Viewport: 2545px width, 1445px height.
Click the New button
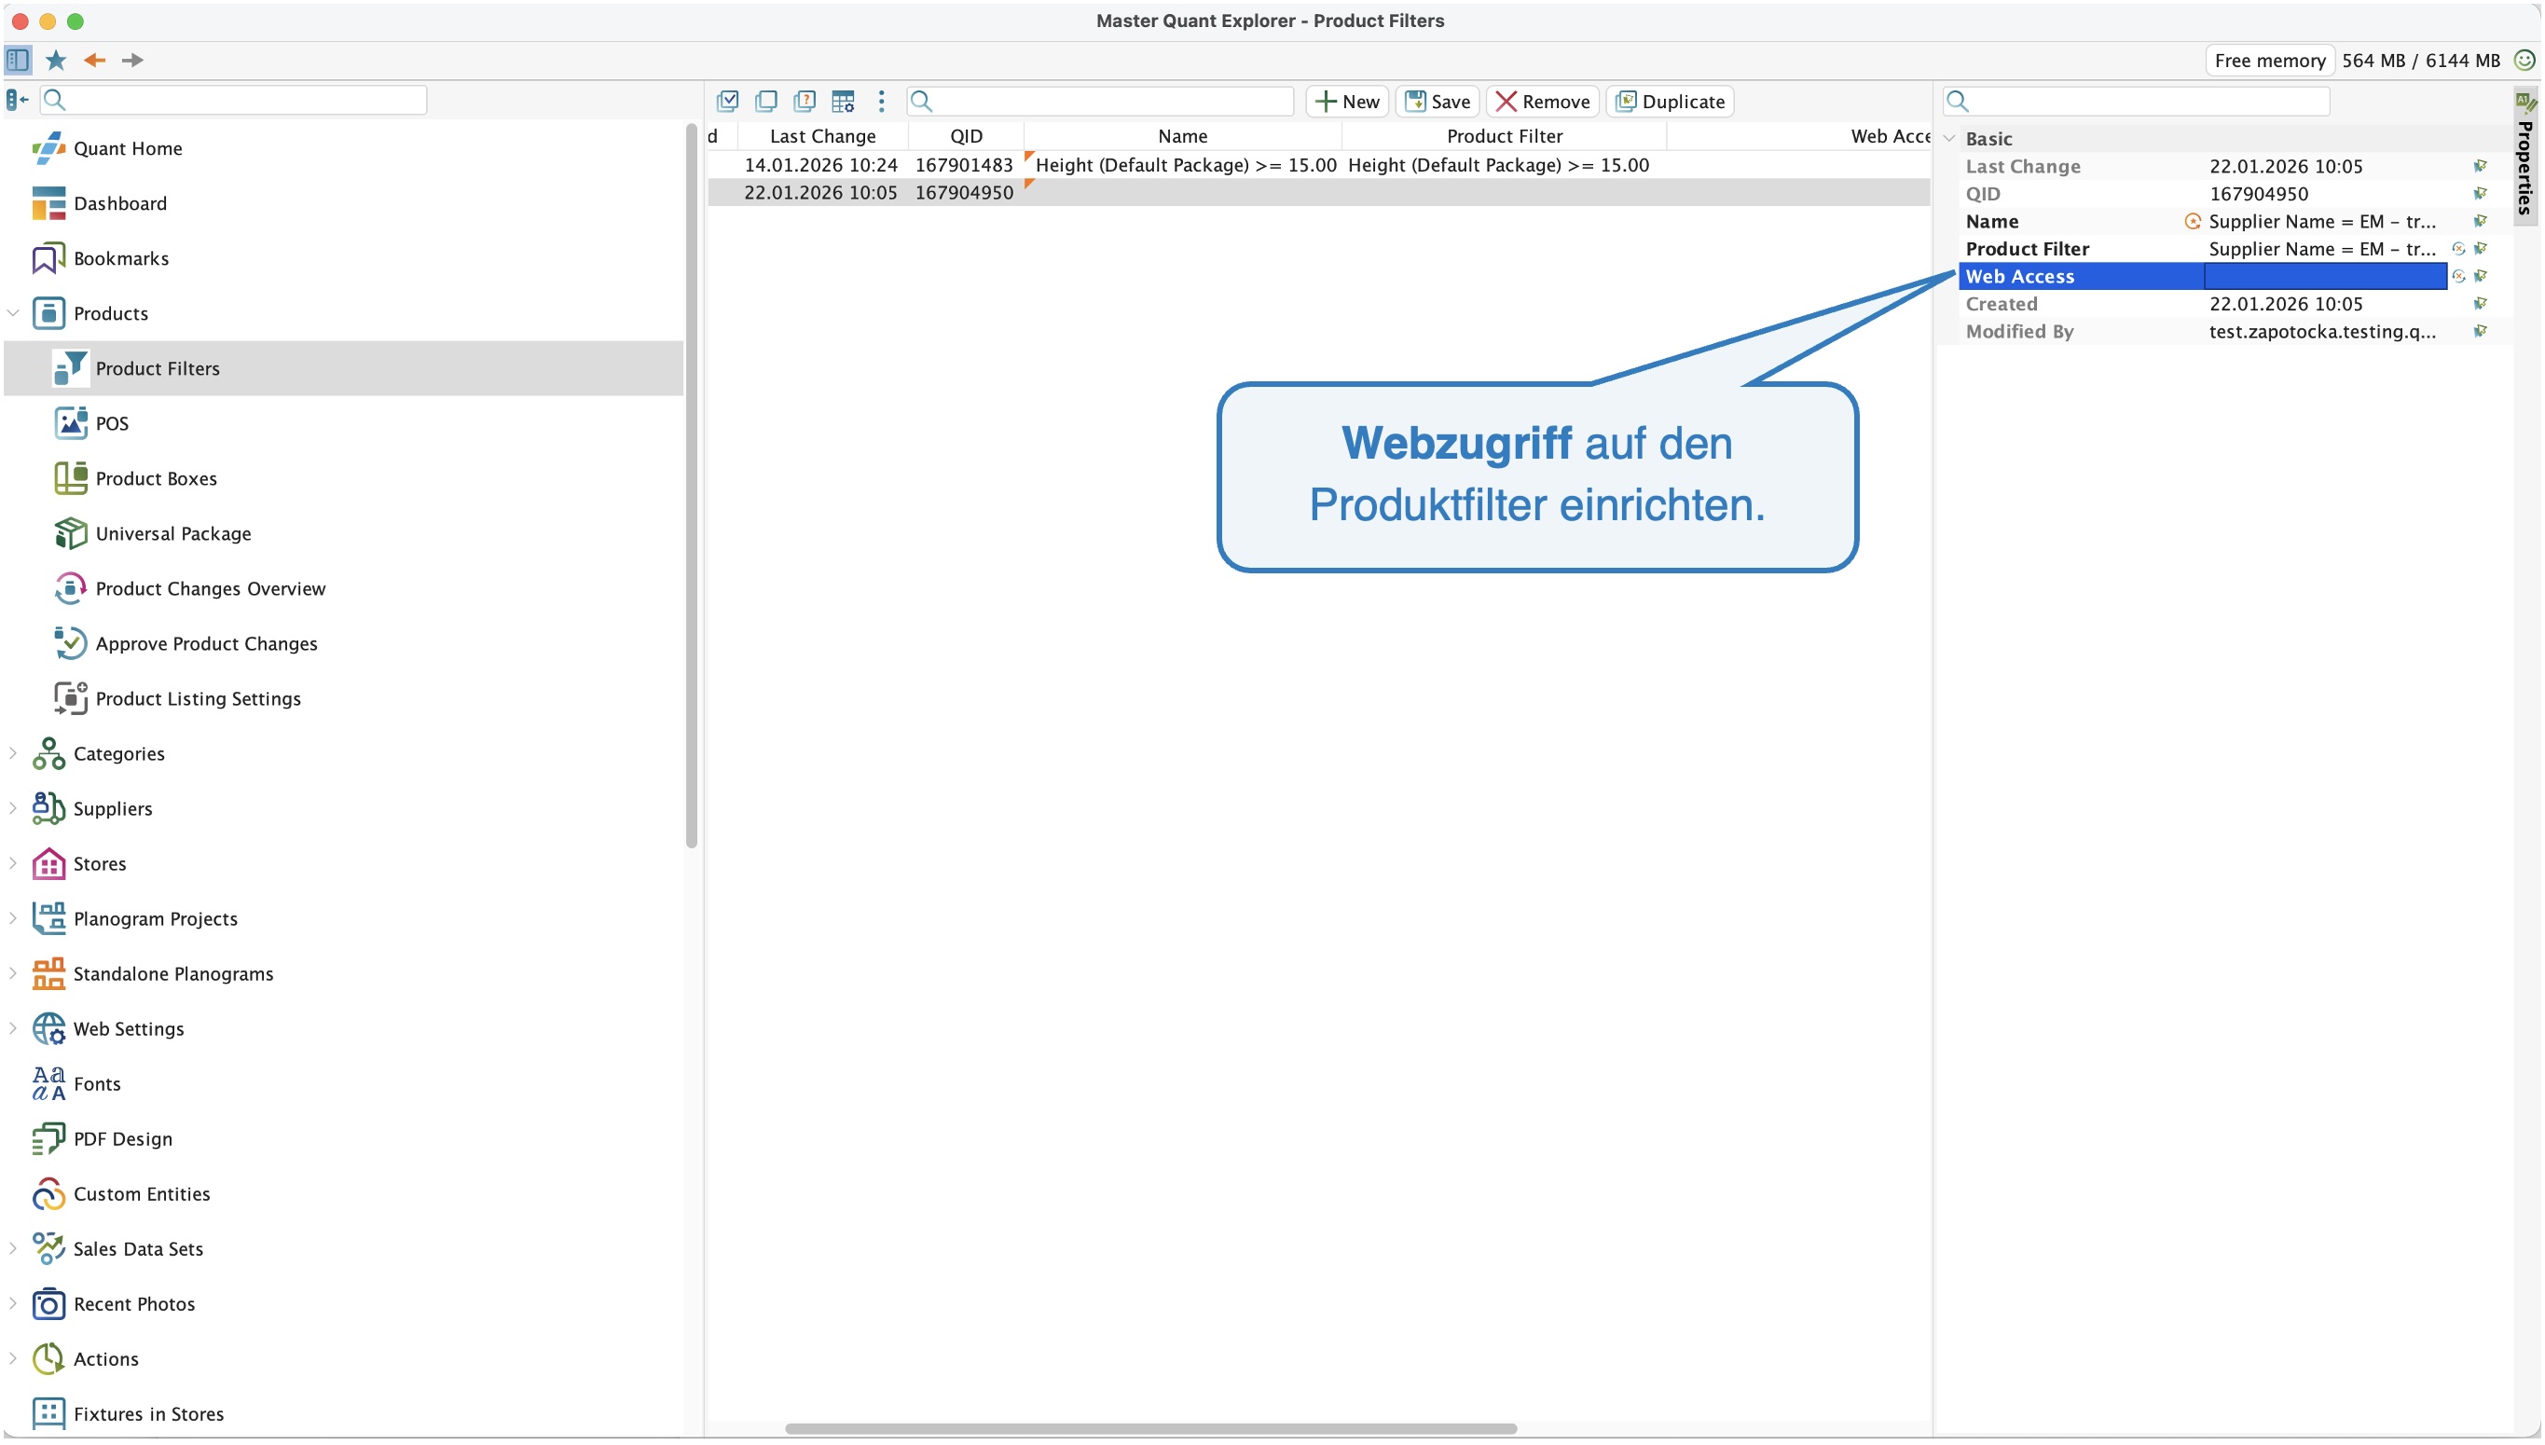point(1347,102)
